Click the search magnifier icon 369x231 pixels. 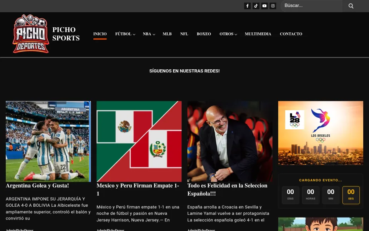pyautogui.click(x=351, y=6)
